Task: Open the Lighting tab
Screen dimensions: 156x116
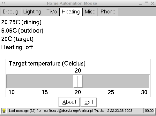Action: pos(32,12)
